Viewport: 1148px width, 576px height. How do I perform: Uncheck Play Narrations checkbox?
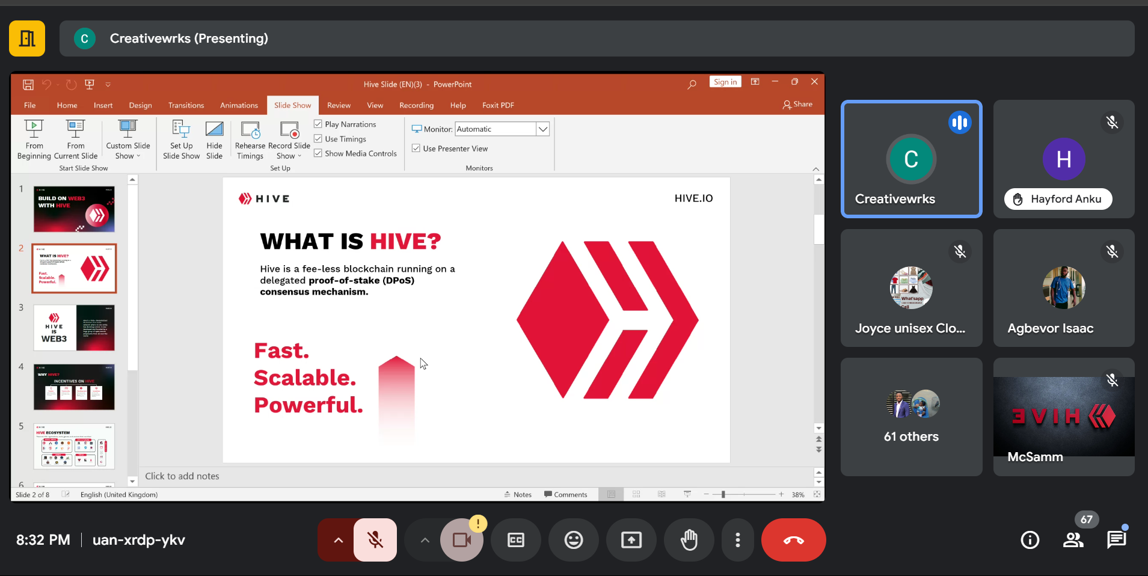pos(318,124)
